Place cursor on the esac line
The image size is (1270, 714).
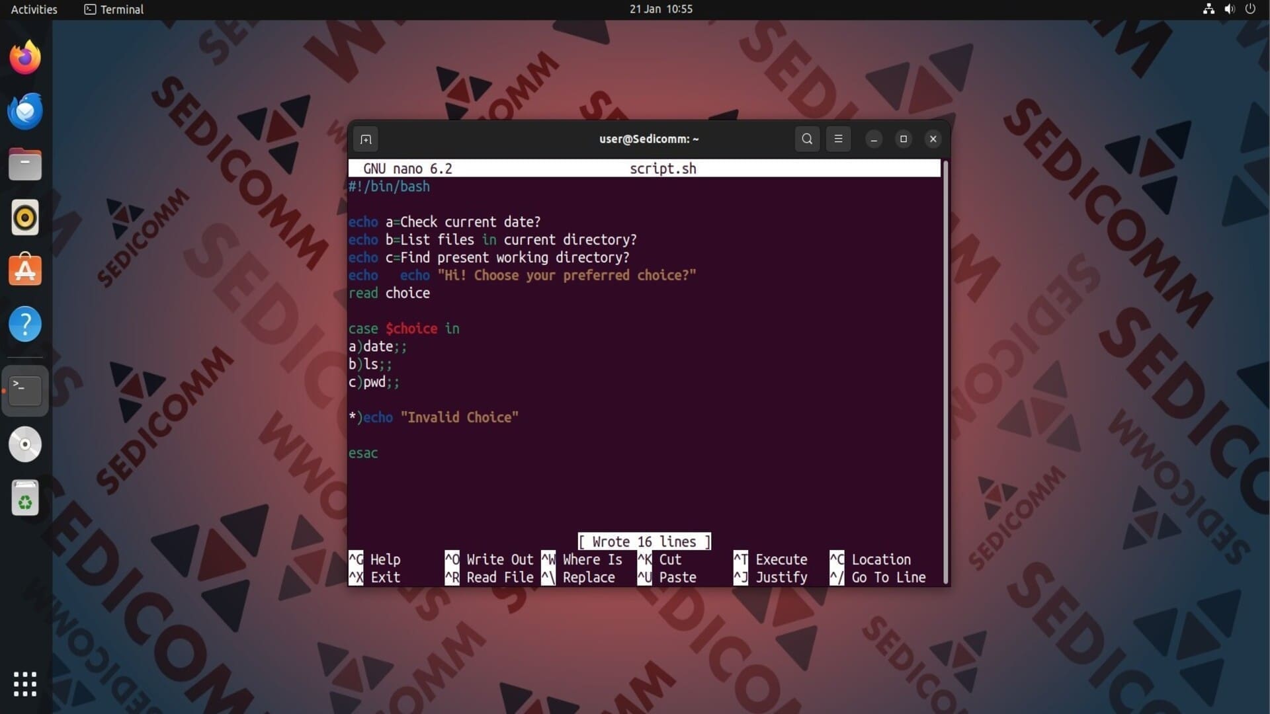point(363,454)
